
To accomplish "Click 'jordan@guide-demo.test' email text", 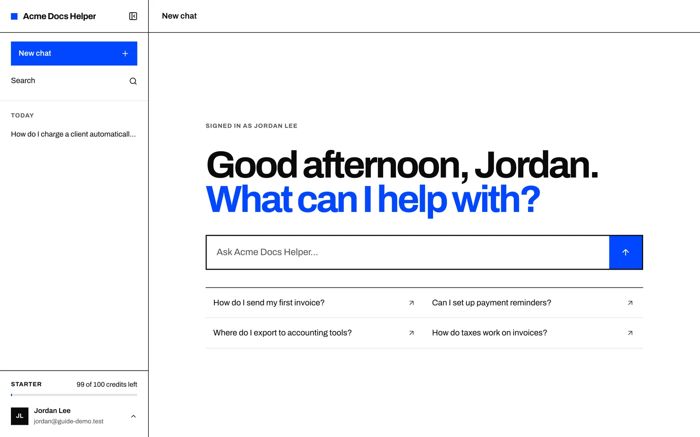I will [x=69, y=421].
